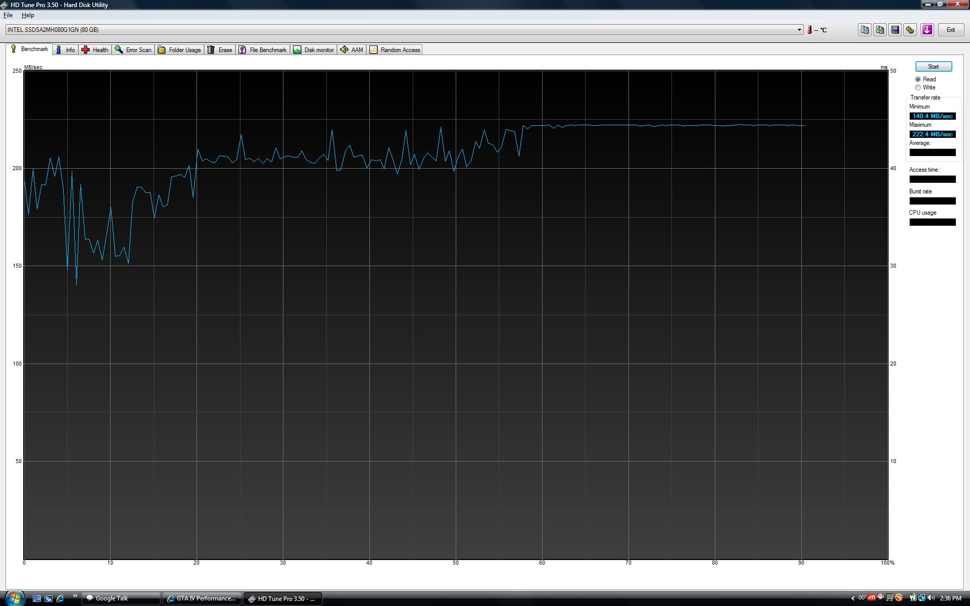The width and height of the screenshot is (970, 606).
Task: Click the Minimum transfer rate value 140.4 MB/sec
Action: coord(933,116)
